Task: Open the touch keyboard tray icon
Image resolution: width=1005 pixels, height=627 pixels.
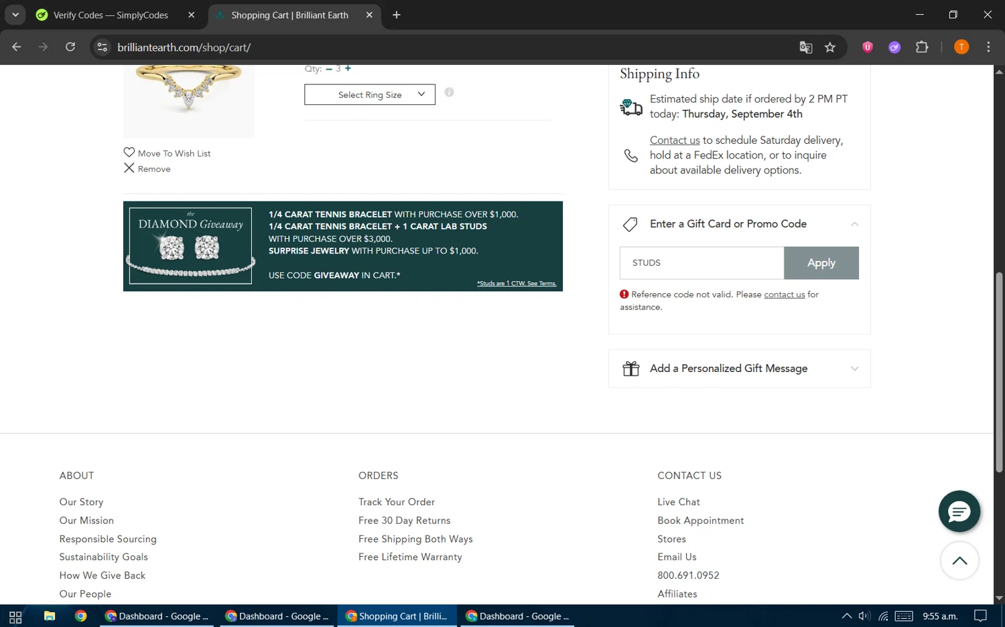Action: coord(904,616)
